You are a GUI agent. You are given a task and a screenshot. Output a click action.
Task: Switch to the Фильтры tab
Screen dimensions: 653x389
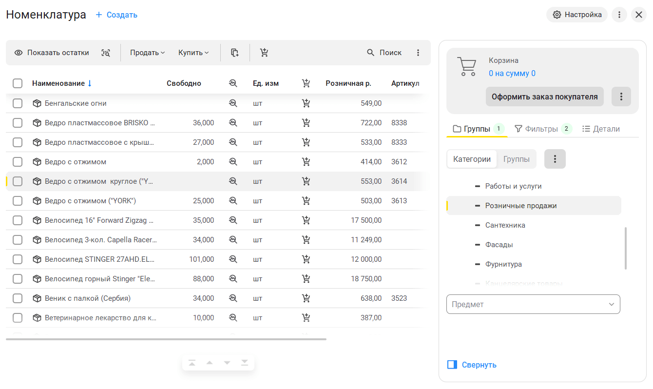tap(542, 129)
